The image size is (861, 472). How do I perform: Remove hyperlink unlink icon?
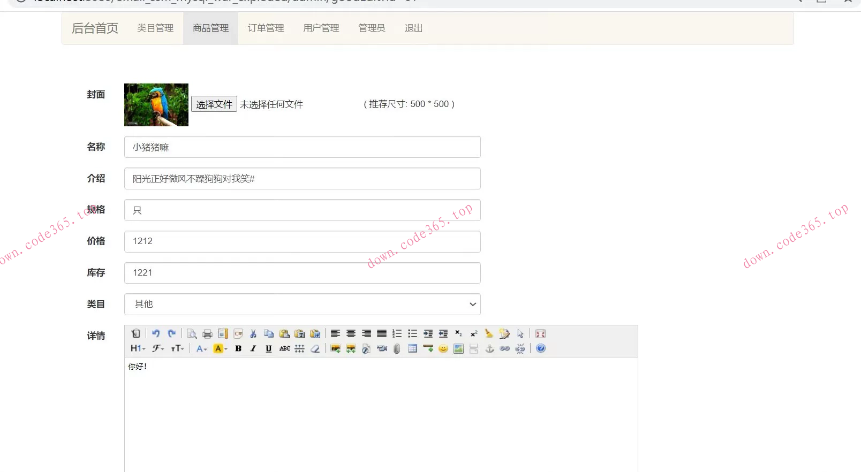(x=520, y=348)
